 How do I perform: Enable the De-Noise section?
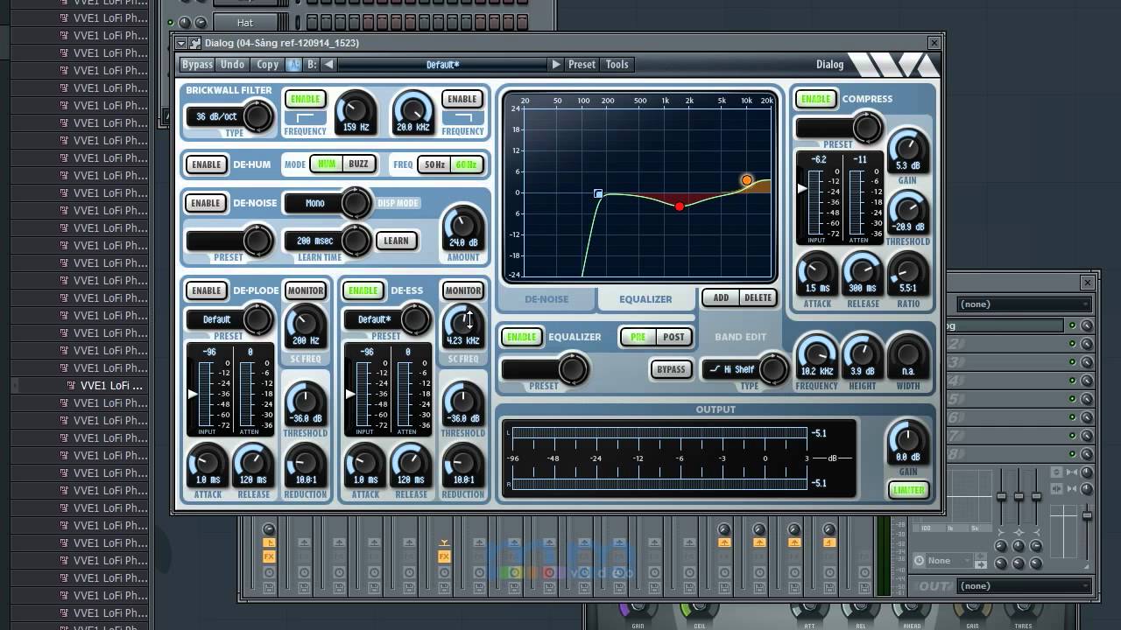[x=206, y=203]
